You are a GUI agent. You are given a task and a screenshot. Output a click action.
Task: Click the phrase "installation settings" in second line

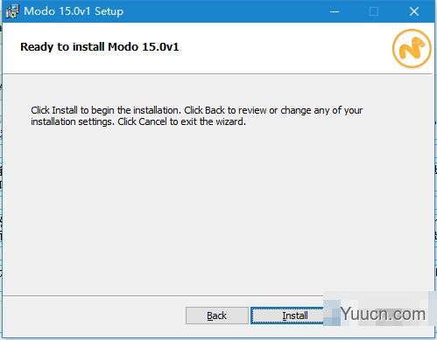(72, 121)
